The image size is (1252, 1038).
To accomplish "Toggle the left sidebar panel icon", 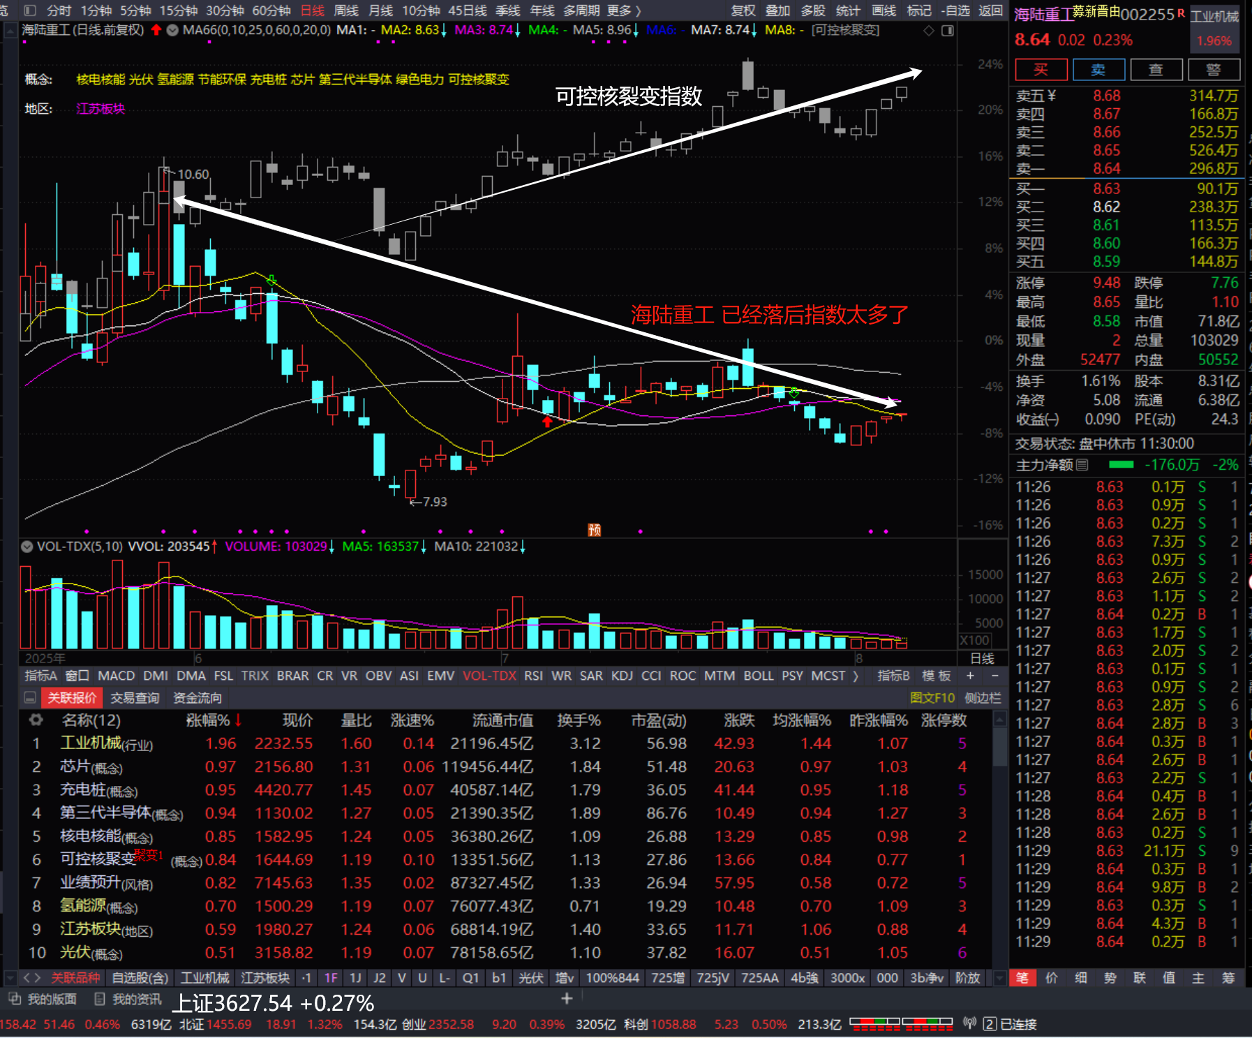I will pyautogui.click(x=29, y=10).
